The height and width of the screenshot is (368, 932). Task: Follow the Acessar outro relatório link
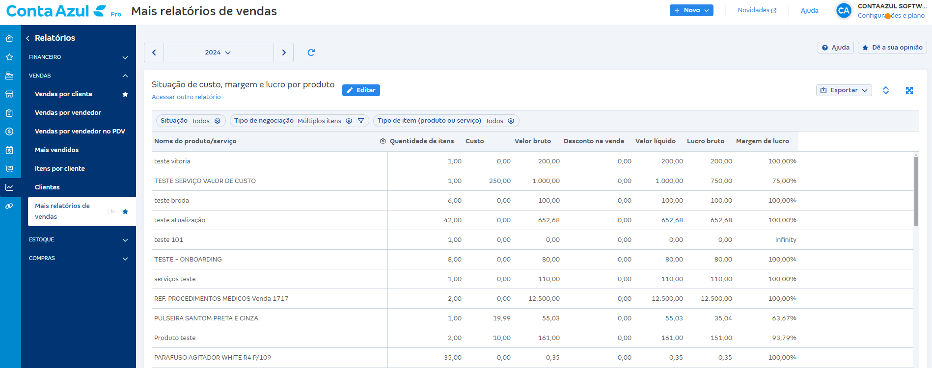tap(186, 97)
